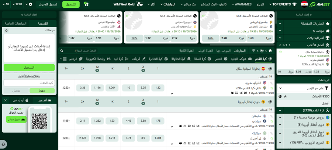Open the settings gear in header

(31, 4)
